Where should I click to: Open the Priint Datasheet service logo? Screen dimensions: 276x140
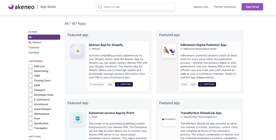[77, 119]
